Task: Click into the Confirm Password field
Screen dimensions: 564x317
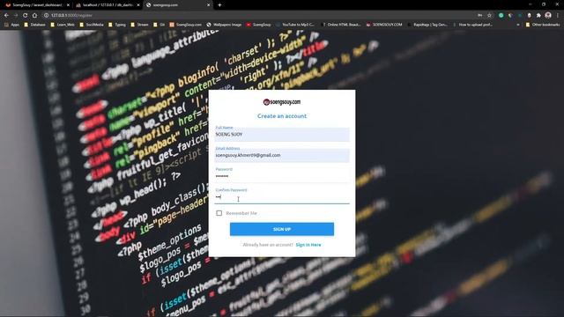Action: click(x=282, y=197)
